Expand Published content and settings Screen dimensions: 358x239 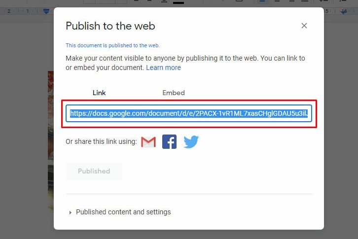120,212
